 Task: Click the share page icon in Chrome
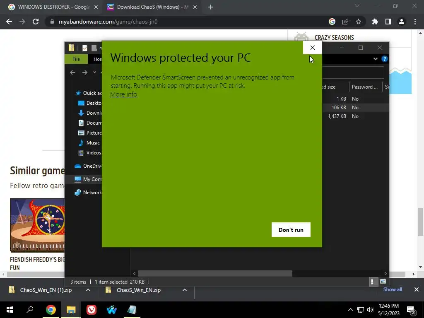click(x=345, y=22)
